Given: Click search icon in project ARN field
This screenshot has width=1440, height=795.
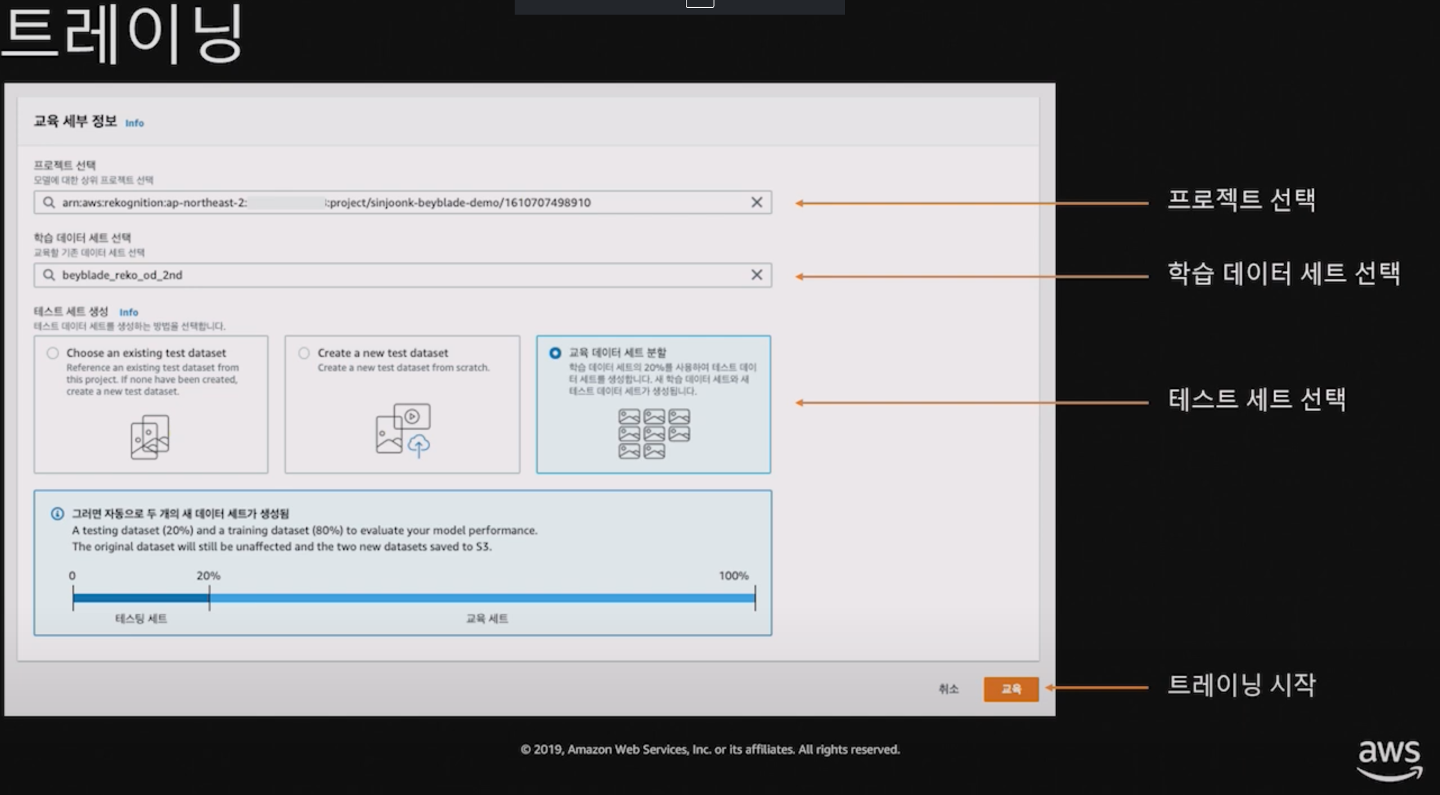Looking at the screenshot, I should [x=49, y=202].
